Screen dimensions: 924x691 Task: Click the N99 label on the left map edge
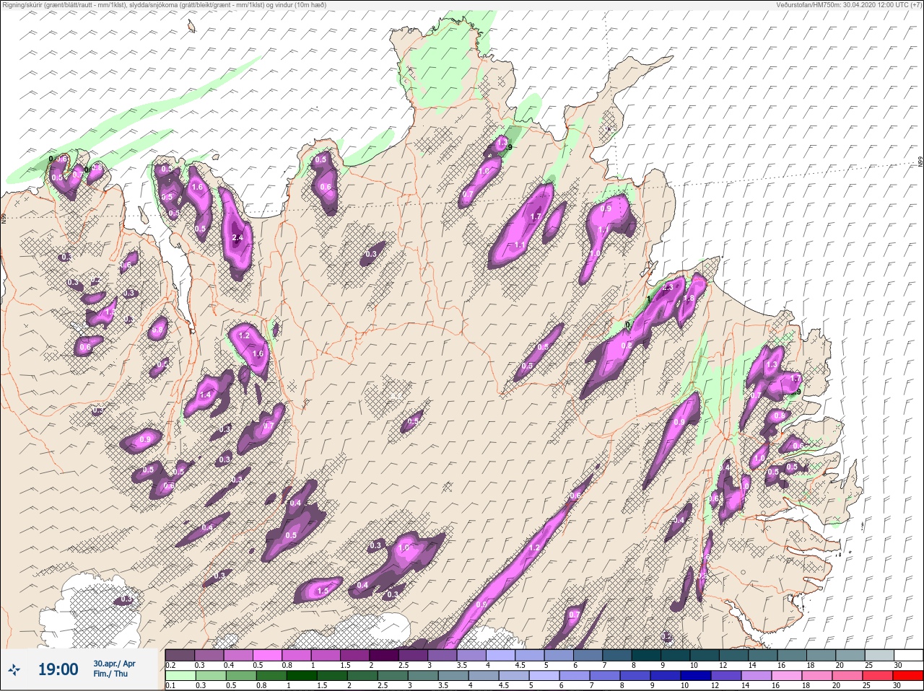click(4, 217)
